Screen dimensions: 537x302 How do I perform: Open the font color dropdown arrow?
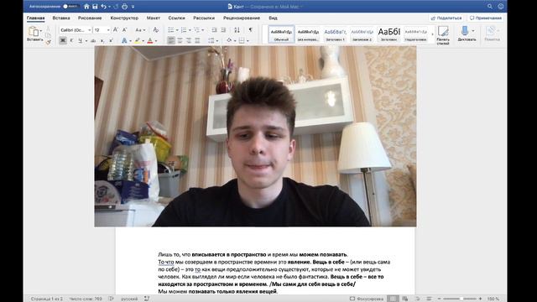[x=156, y=41]
